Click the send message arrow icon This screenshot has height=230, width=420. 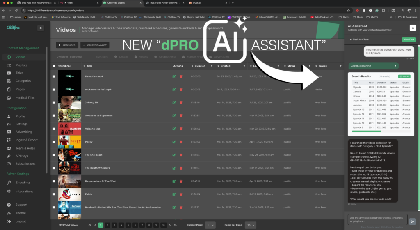tap(413, 221)
